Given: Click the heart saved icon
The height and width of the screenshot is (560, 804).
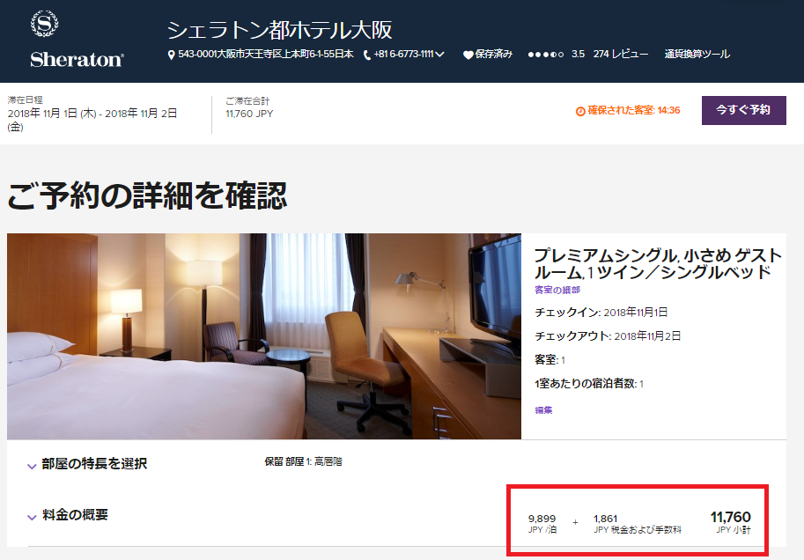Looking at the screenshot, I should coord(468,55).
